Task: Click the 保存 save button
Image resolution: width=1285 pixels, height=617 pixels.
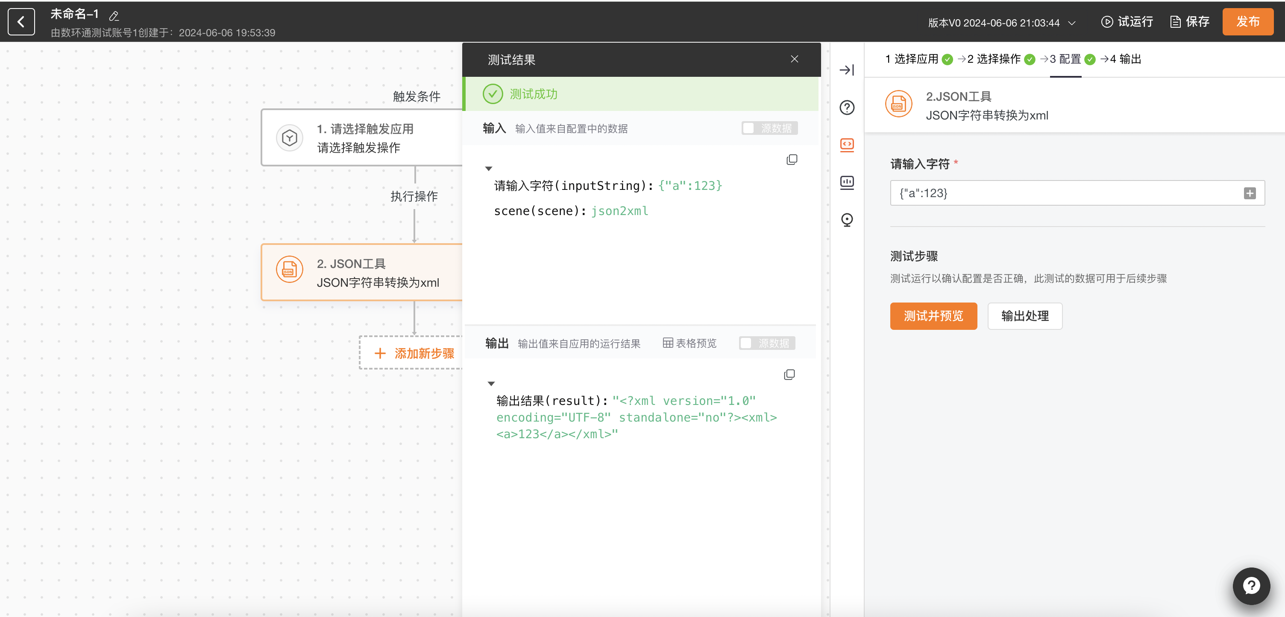Action: 1190,22
